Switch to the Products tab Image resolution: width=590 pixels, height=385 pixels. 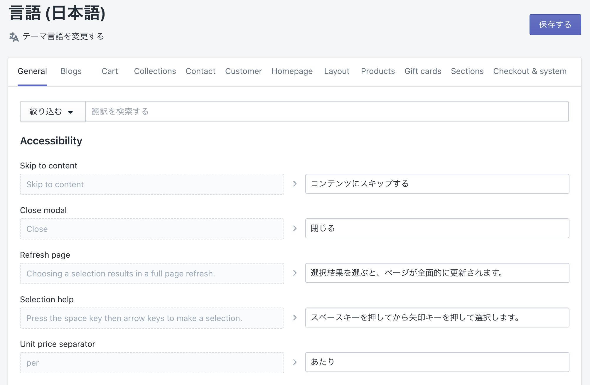(x=377, y=71)
